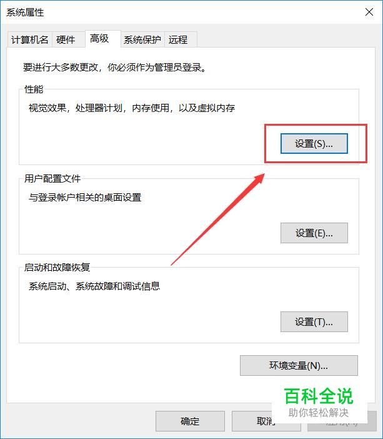The image size is (383, 439).
Task: Click the 视觉效果 performance description text
Action: click(131, 108)
